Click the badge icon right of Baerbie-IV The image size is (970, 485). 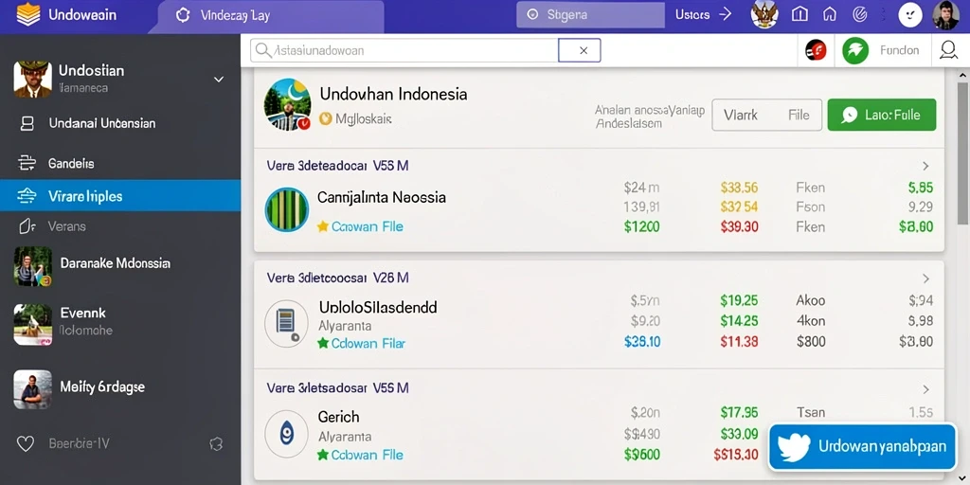215,443
